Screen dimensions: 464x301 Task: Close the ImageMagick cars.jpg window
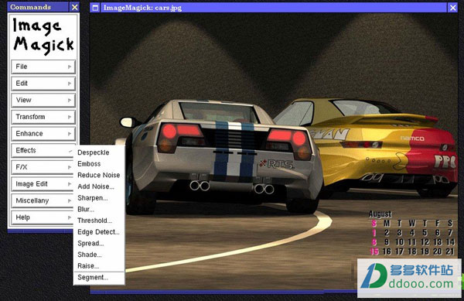click(x=452, y=8)
